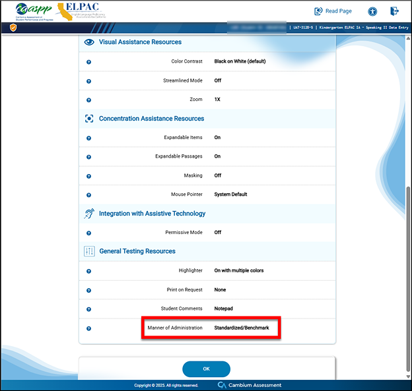Open help icon for Highlighter
The width and height of the screenshot is (412, 391).
[89, 271]
